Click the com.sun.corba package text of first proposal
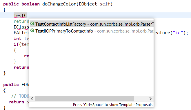This screenshot has width=191, height=110. click(122, 24)
